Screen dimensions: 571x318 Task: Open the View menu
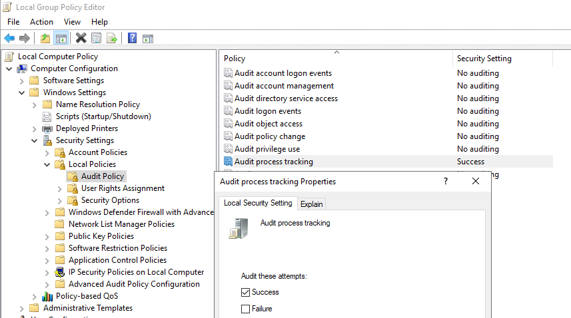72,22
